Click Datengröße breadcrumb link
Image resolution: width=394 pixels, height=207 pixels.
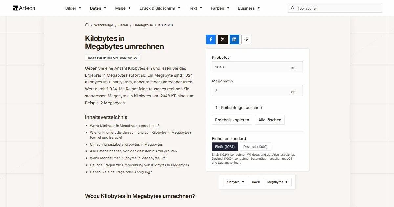coord(143,25)
